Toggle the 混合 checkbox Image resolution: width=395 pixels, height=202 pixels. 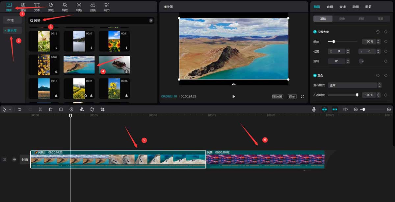click(315, 75)
